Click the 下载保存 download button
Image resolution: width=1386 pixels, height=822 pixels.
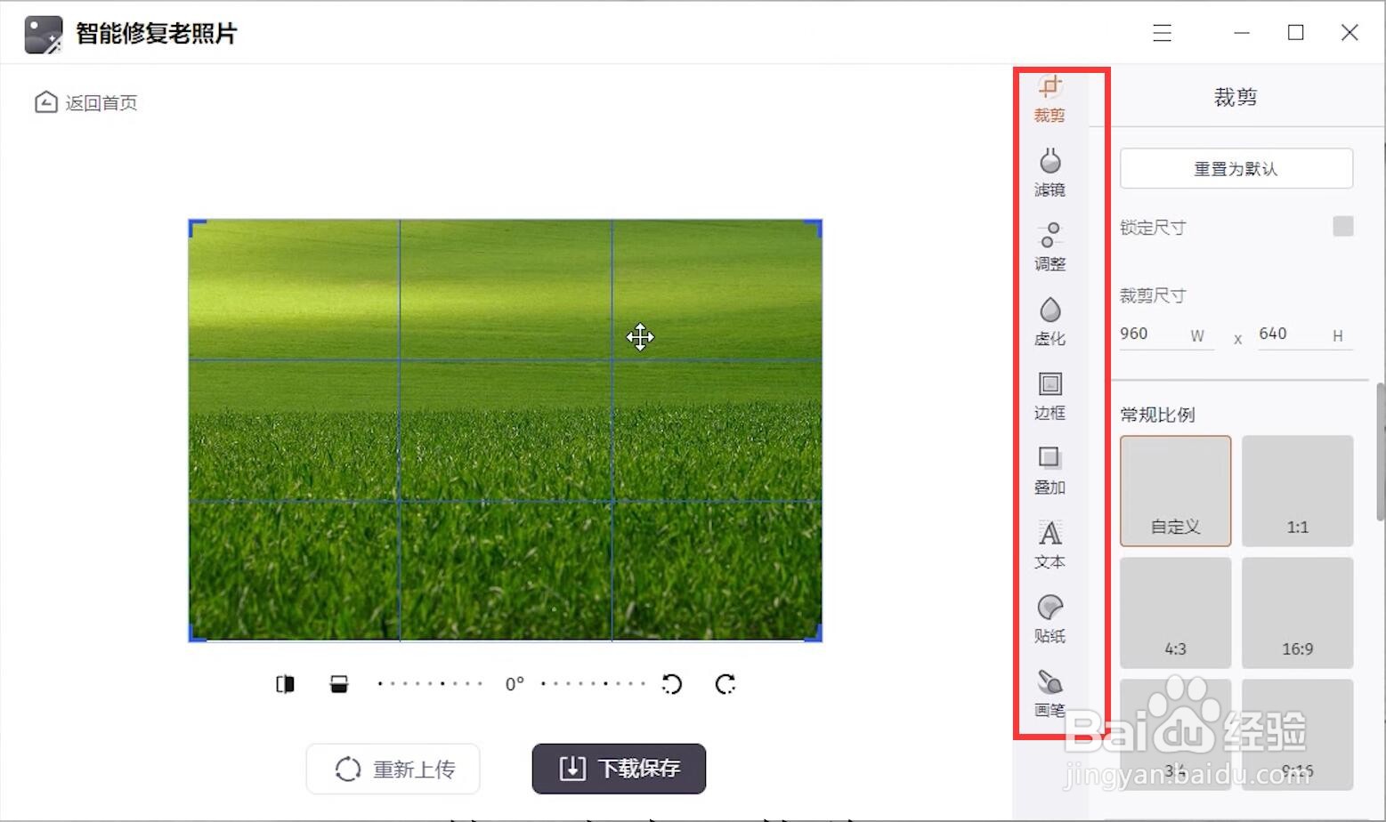point(619,769)
